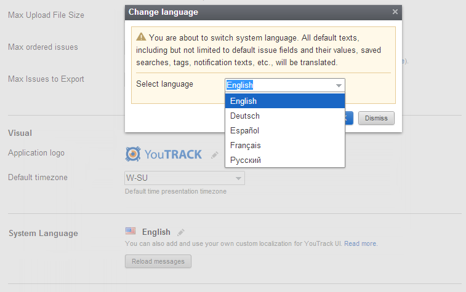The image size is (466, 292).
Task: Click the English system language label
Action: tap(156, 232)
